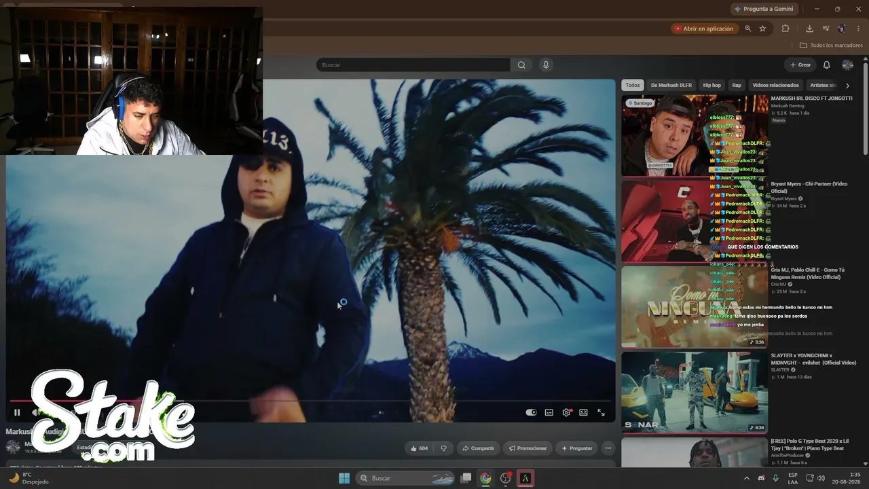Open the weather widget showing 8°C Despejado
This screenshot has width=869, height=489.
coord(29,478)
